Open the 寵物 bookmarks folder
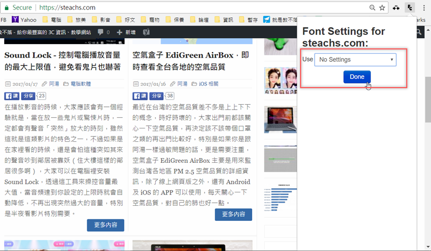 coord(150,19)
